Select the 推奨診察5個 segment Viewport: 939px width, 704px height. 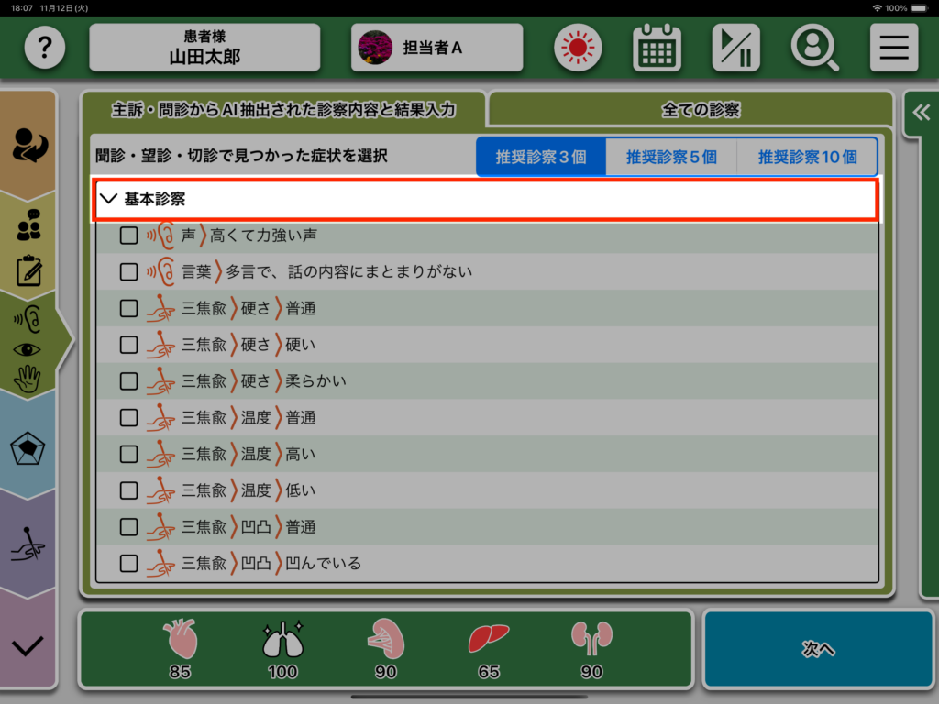[671, 157]
